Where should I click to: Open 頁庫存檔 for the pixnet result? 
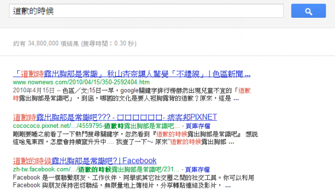198,126
